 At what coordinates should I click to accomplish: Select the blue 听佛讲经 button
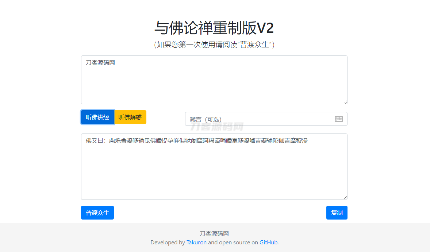(x=97, y=117)
